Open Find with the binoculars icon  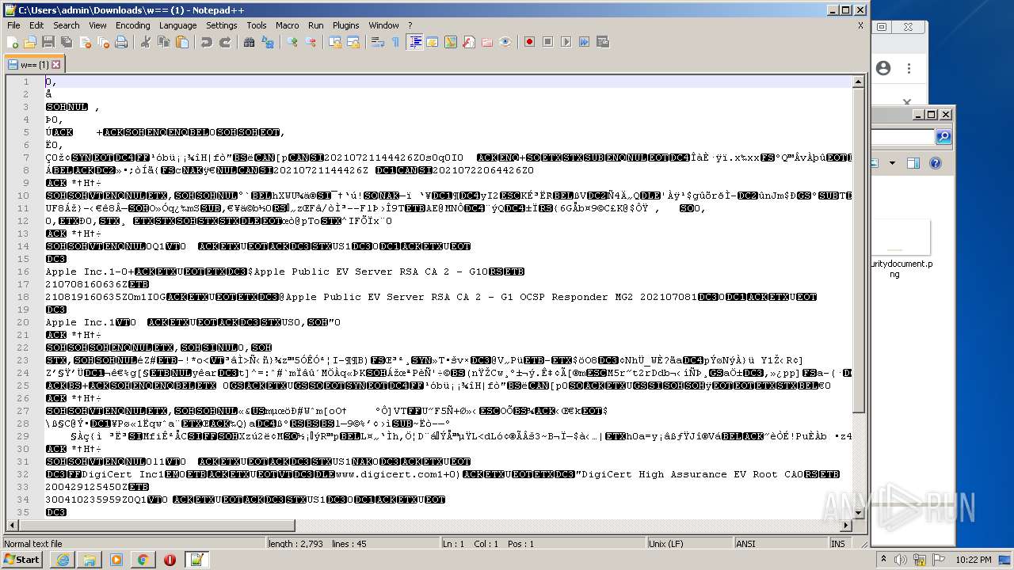250,42
